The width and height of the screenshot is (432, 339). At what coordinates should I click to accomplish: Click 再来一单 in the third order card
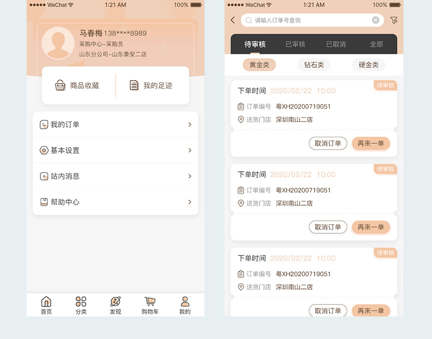tap(371, 310)
